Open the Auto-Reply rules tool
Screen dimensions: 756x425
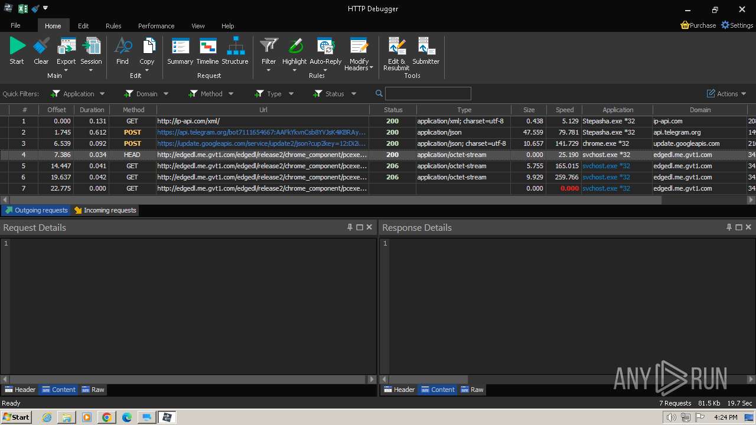[x=325, y=46]
